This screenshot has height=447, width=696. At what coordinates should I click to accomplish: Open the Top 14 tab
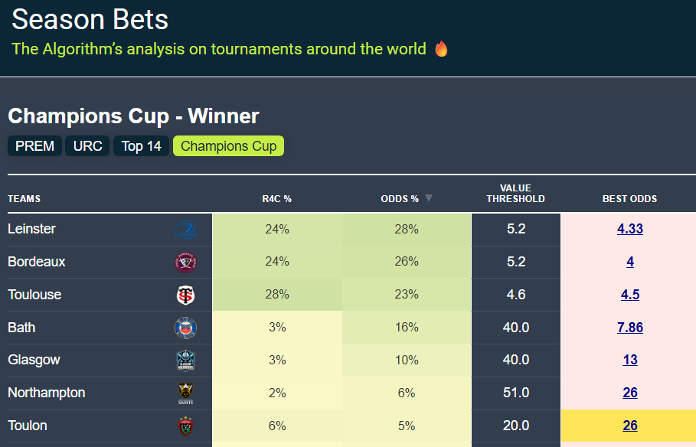pyautogui.click(x=141, y=146)
